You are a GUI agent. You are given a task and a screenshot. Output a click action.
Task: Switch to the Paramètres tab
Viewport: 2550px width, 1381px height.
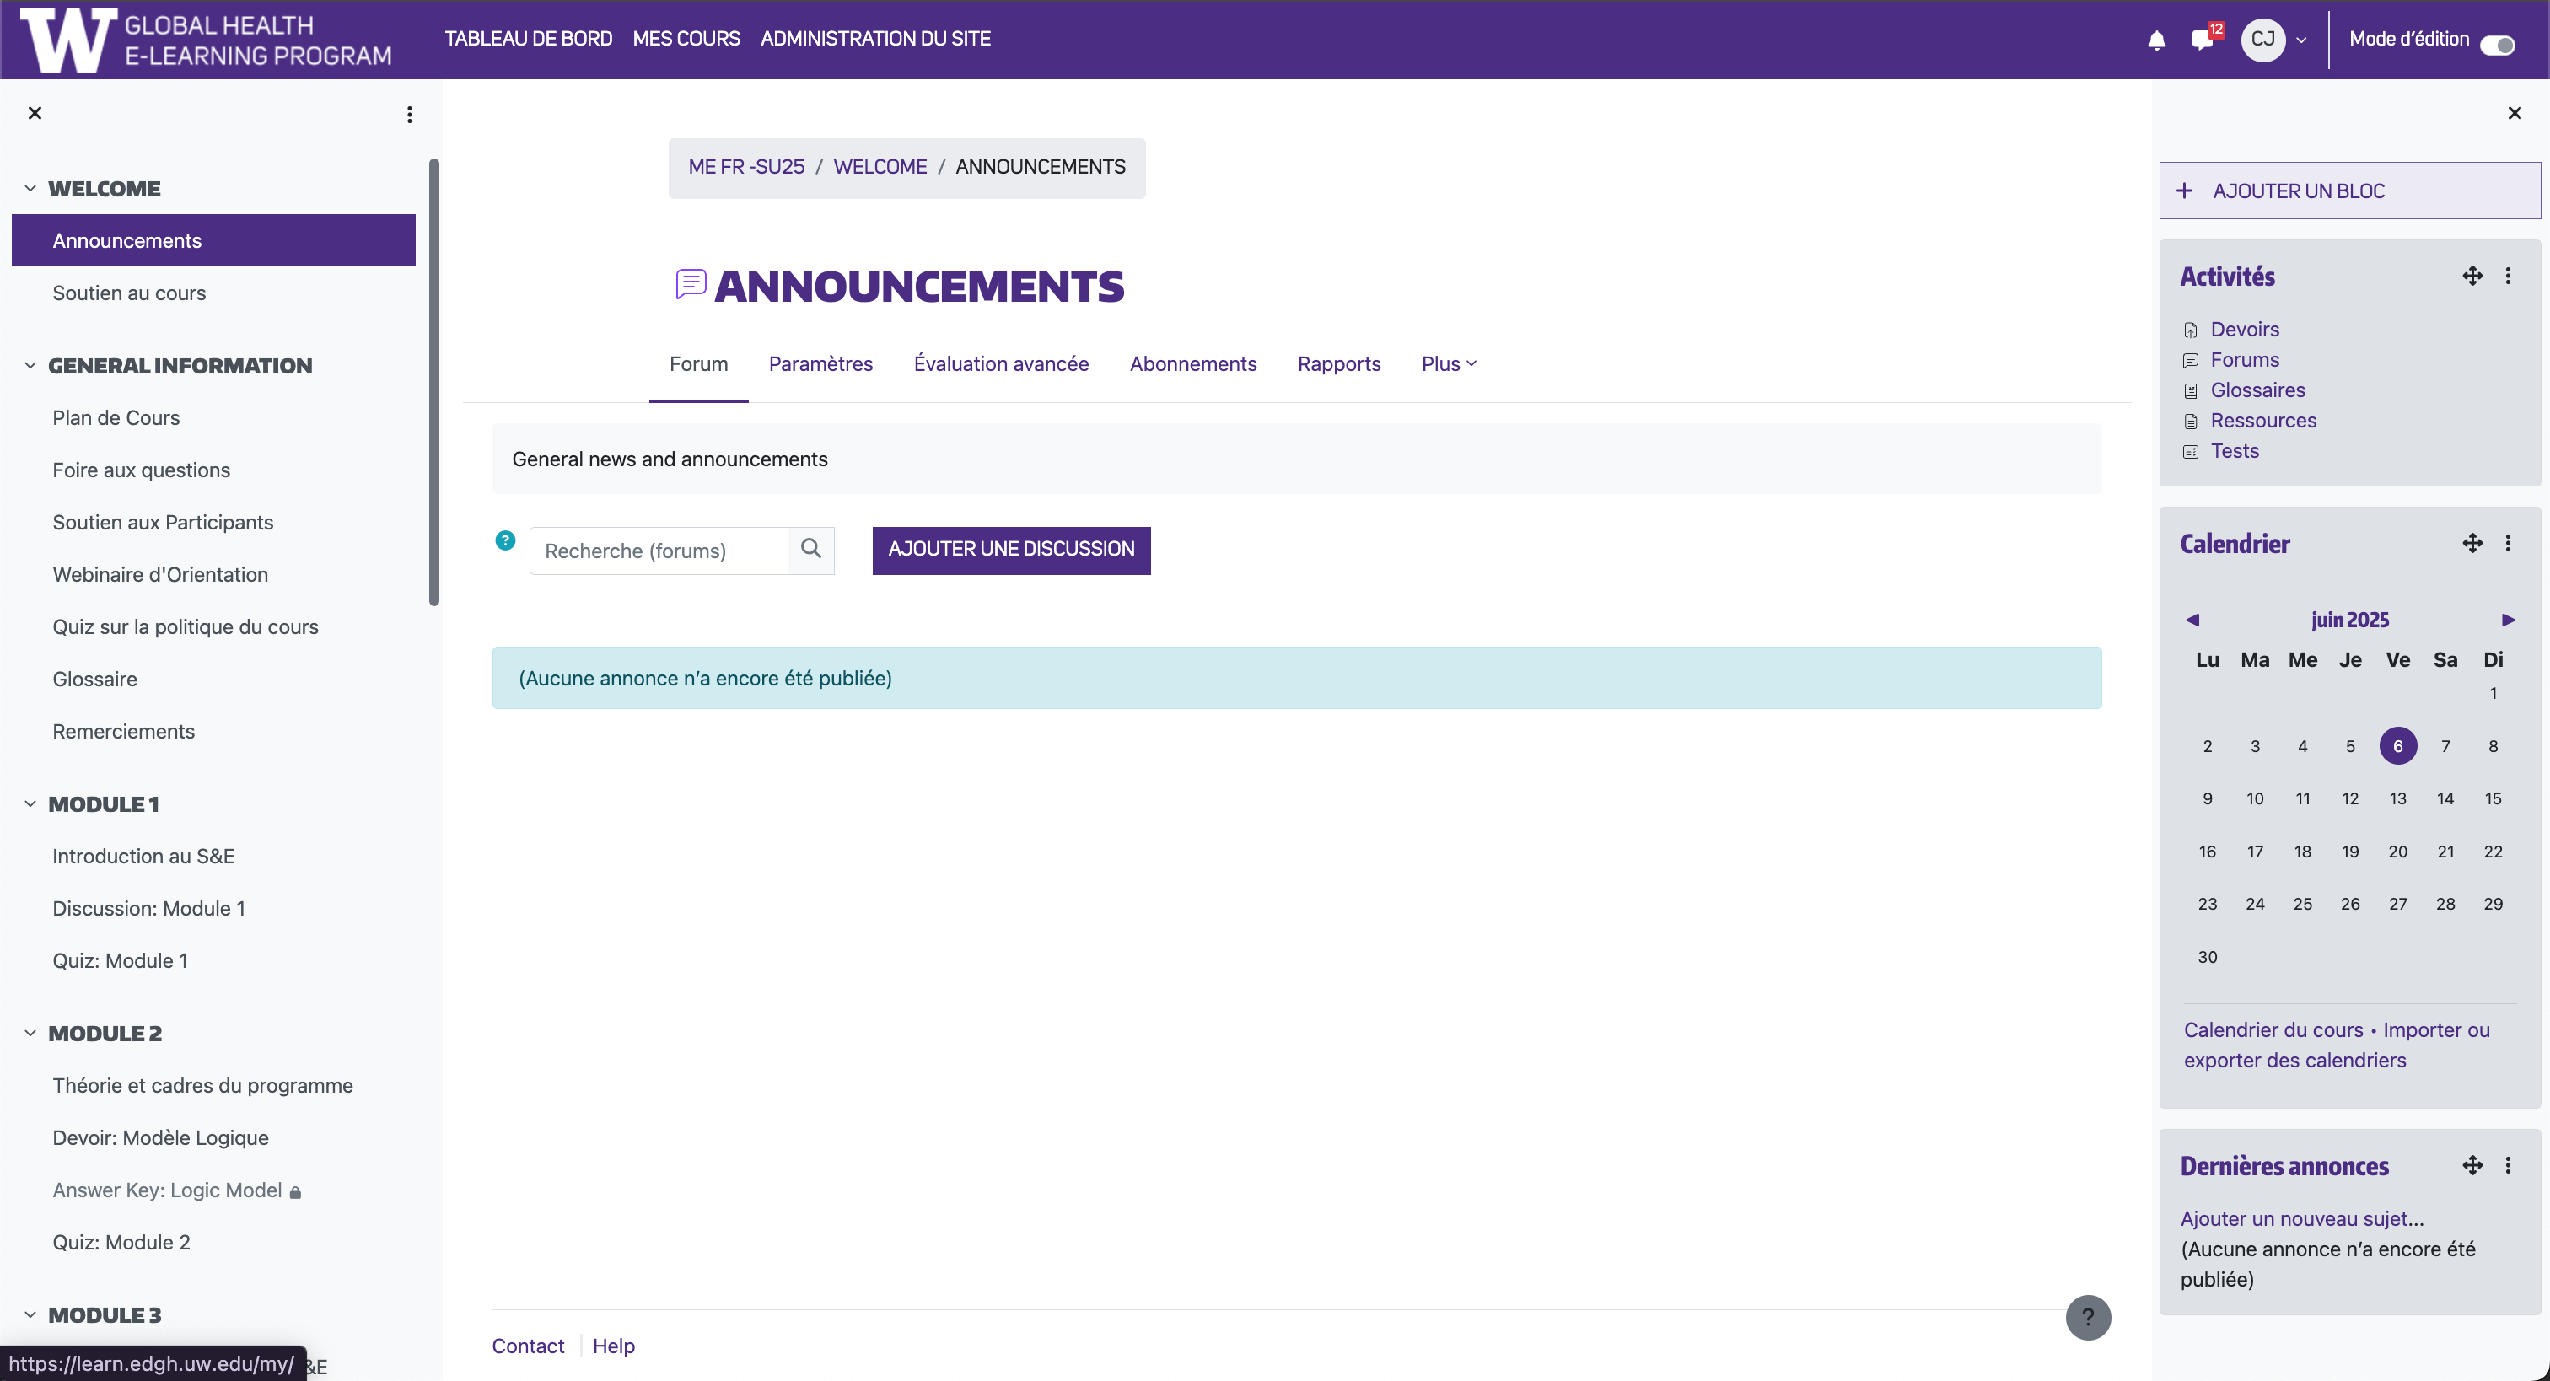[x=820, y=364]
